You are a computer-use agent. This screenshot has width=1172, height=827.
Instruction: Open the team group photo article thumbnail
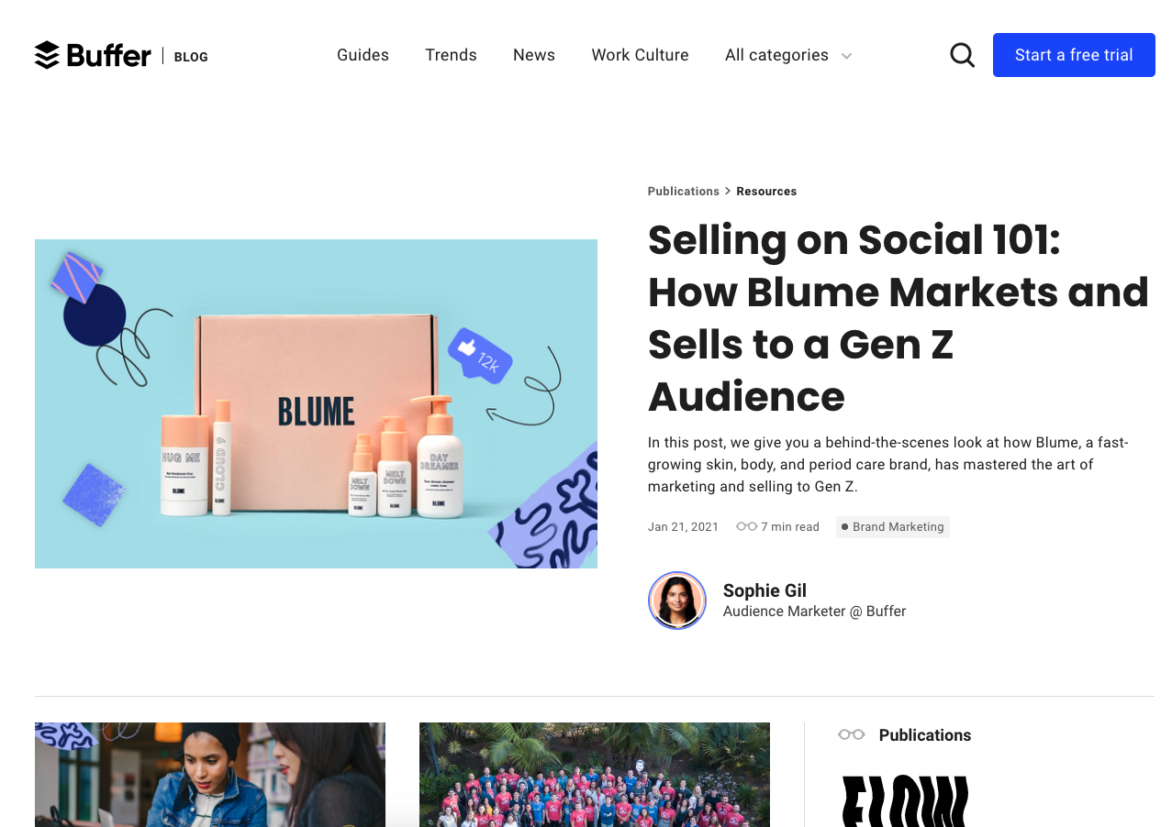(595, 775)
